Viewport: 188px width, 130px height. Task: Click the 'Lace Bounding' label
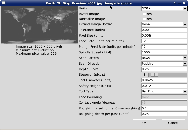tap(90, 97)
